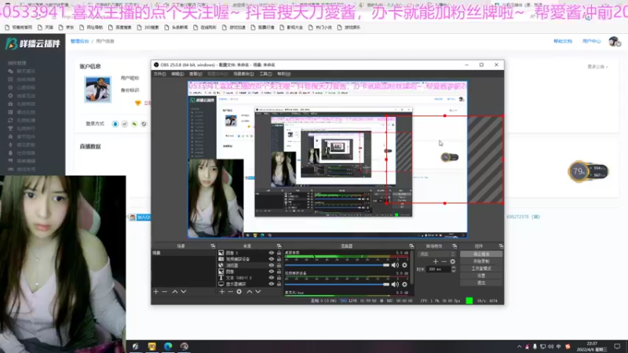Pop out the 控件 dock panel

[501, 246]
